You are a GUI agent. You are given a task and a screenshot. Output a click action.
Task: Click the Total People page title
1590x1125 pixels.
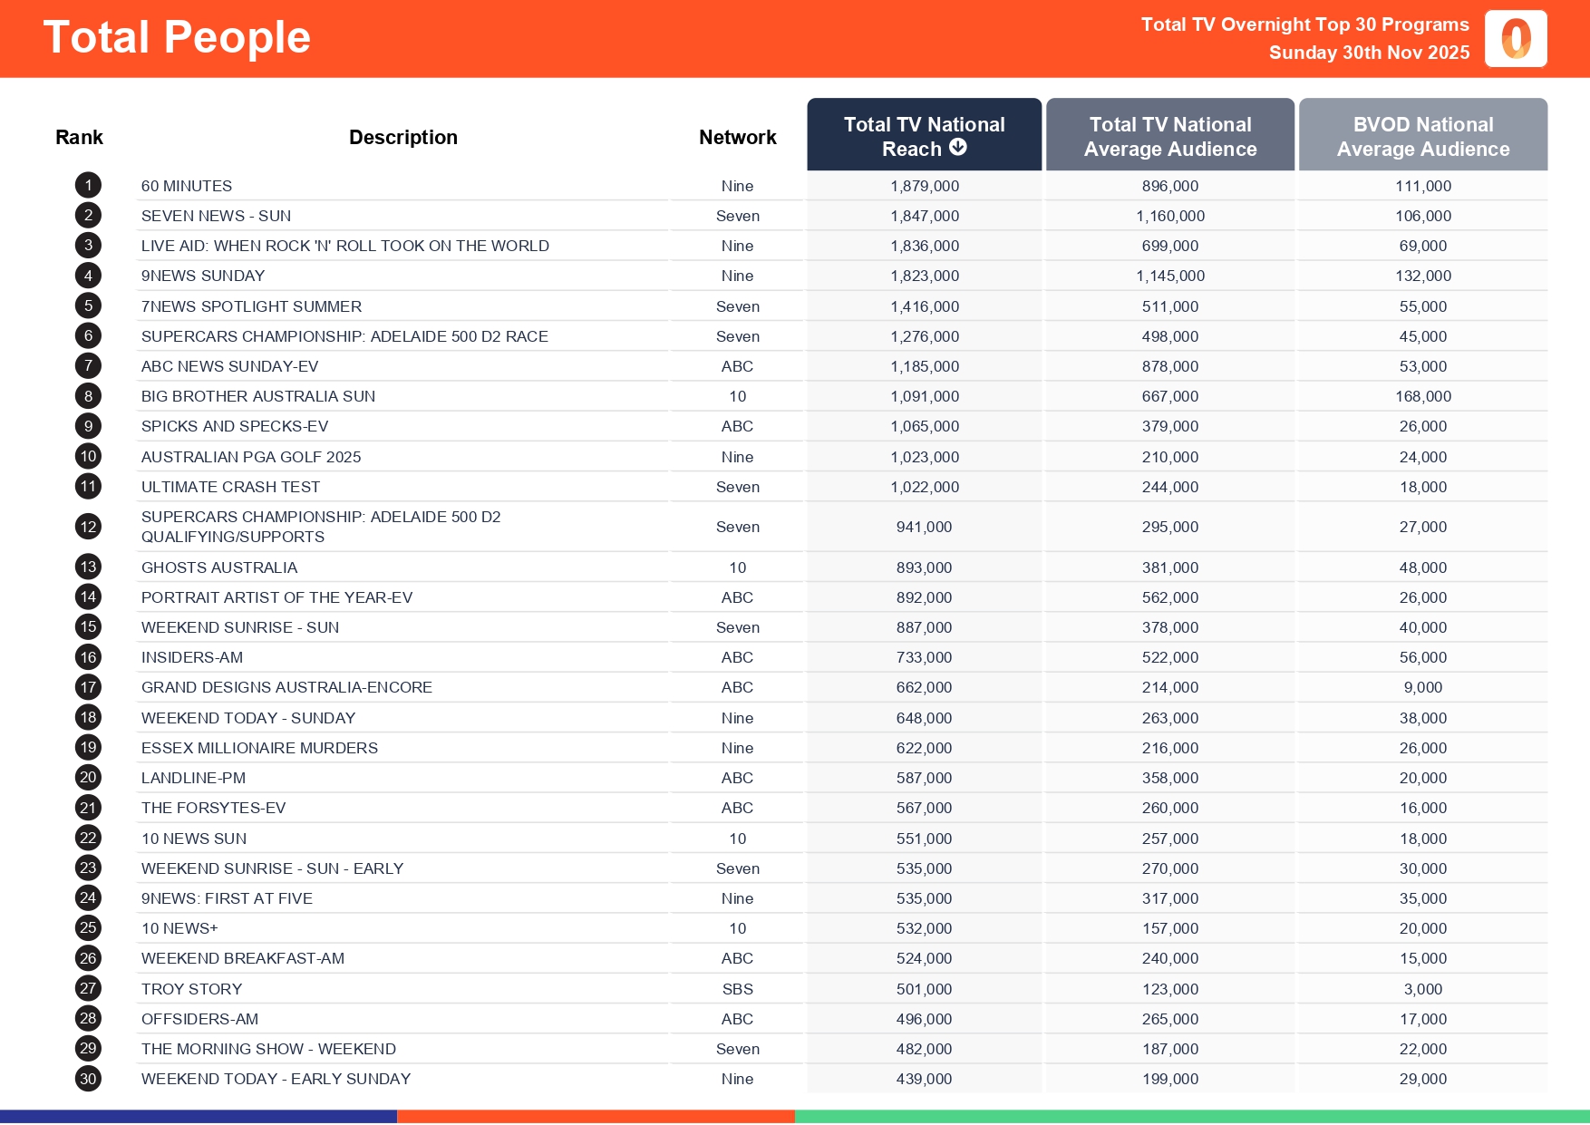tap(177, 37)
